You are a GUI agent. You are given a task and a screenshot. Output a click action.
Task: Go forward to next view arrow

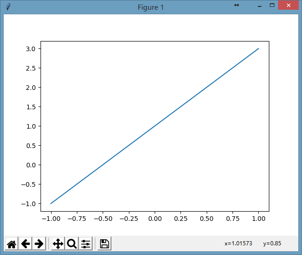click(39, 244)
